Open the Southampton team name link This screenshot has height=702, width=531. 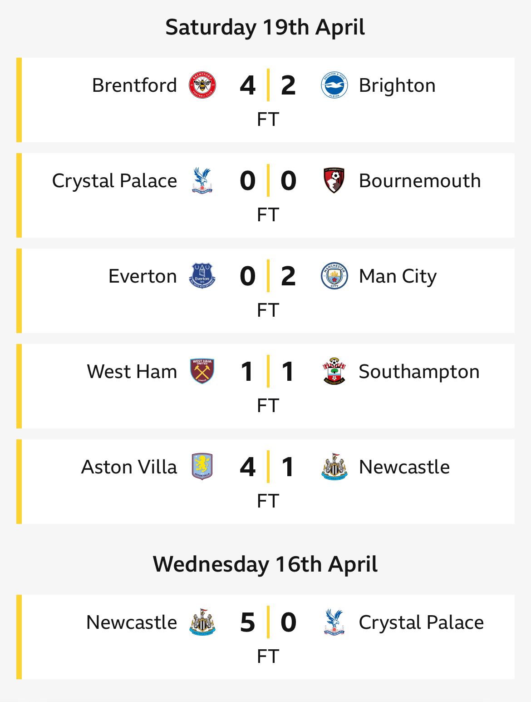[419, 372]
